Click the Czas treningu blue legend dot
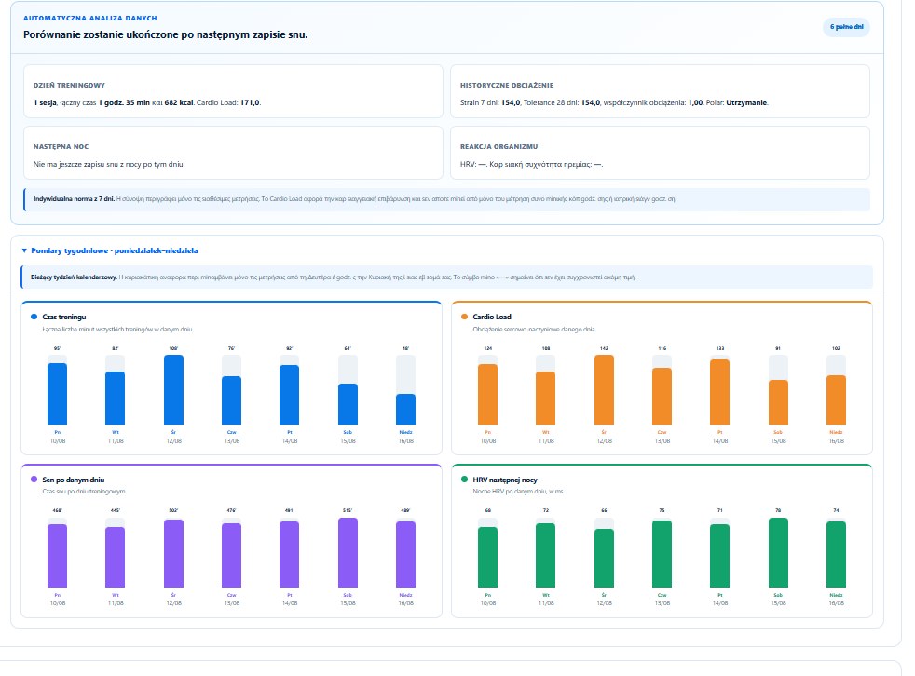915x676 pixels. click(x=34, y=317)
